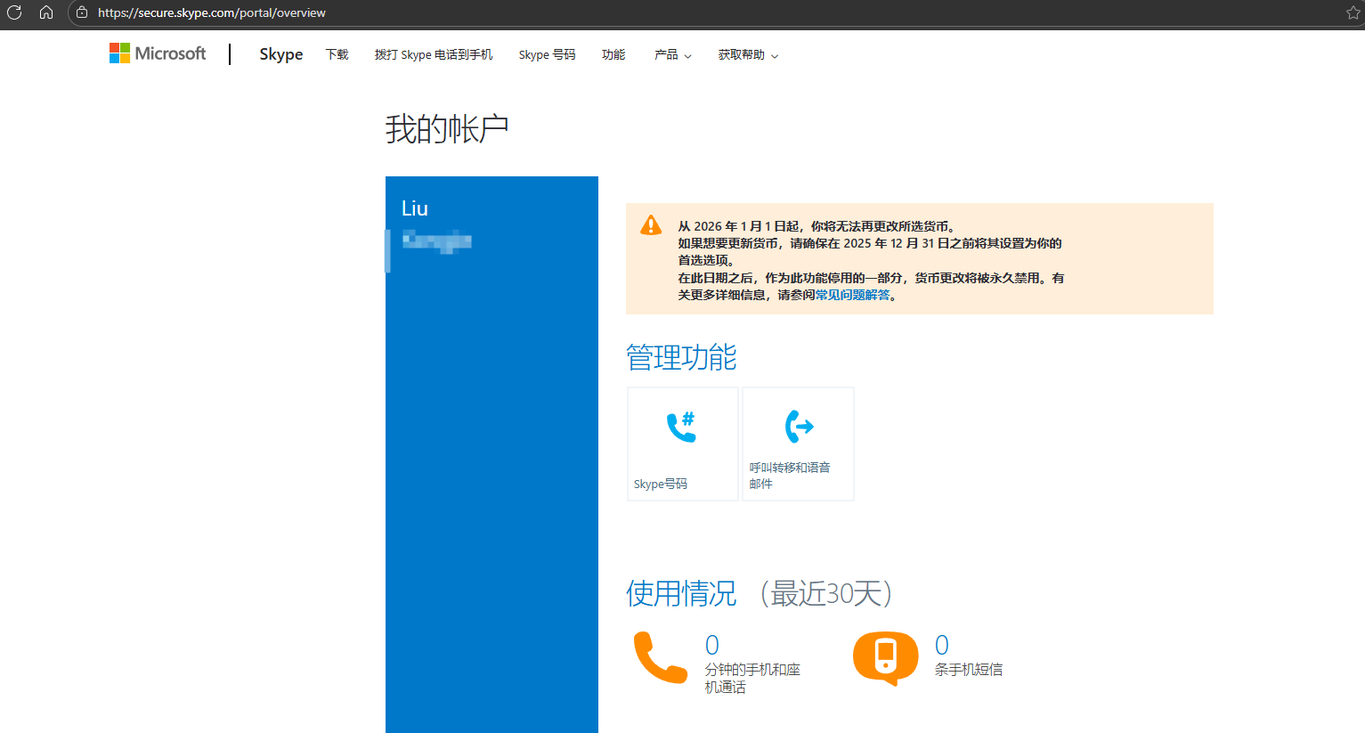The image size is (1365, 733).
Task: Select the Skype 号码 navigation item
Action: [546, 54]
